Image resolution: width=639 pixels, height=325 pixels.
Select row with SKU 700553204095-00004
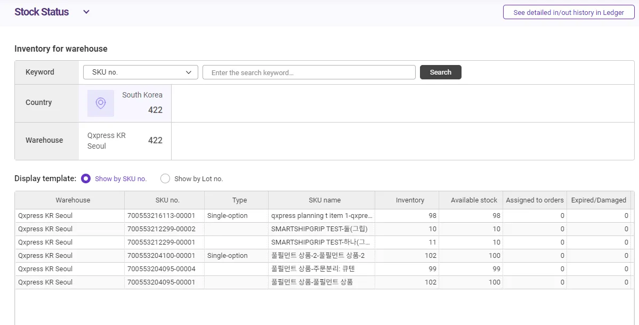[161, 269]
